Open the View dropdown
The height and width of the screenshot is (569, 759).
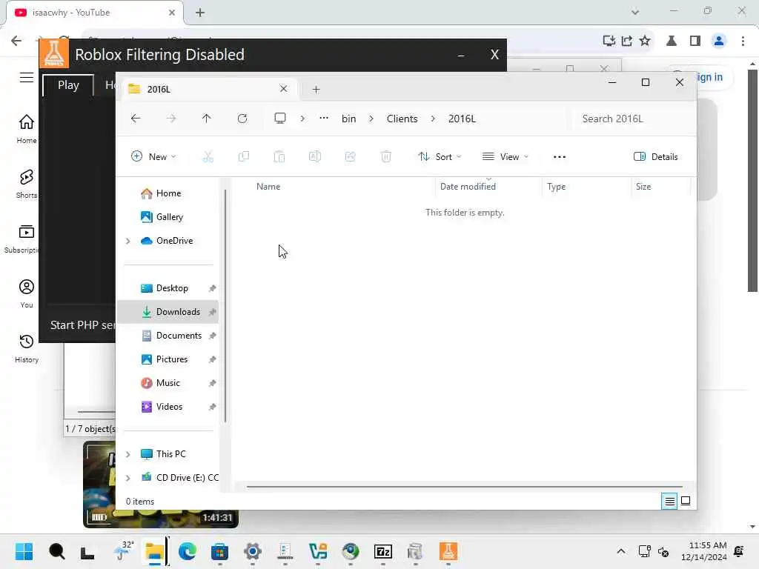click(x=506, y=157)
